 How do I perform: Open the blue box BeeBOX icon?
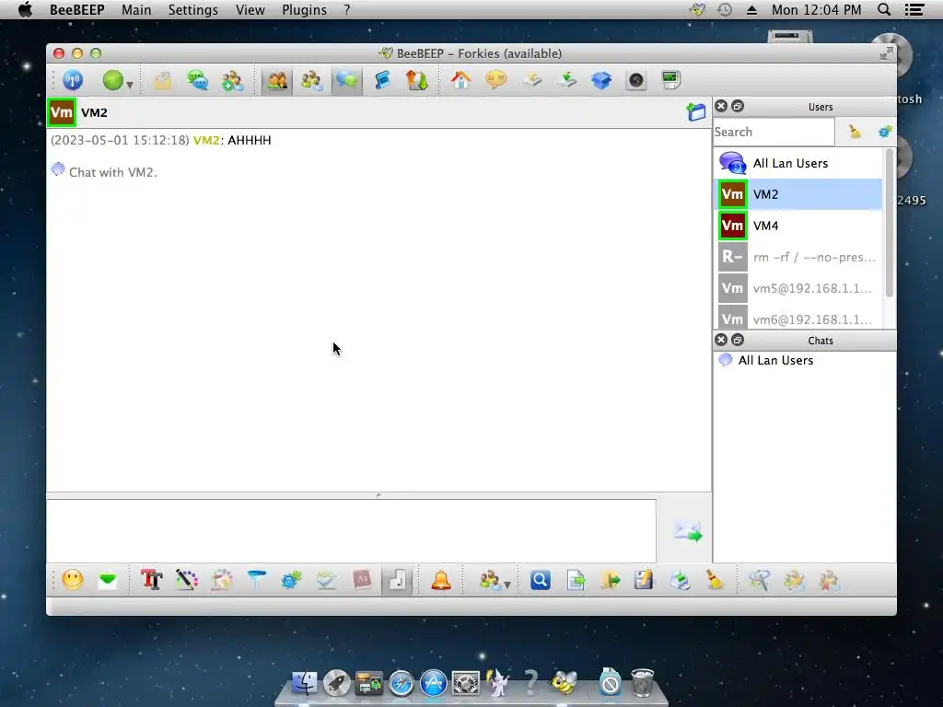point(601,80)
